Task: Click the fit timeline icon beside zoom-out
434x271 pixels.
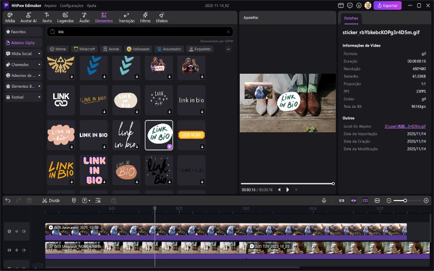Action: point(377,201)
